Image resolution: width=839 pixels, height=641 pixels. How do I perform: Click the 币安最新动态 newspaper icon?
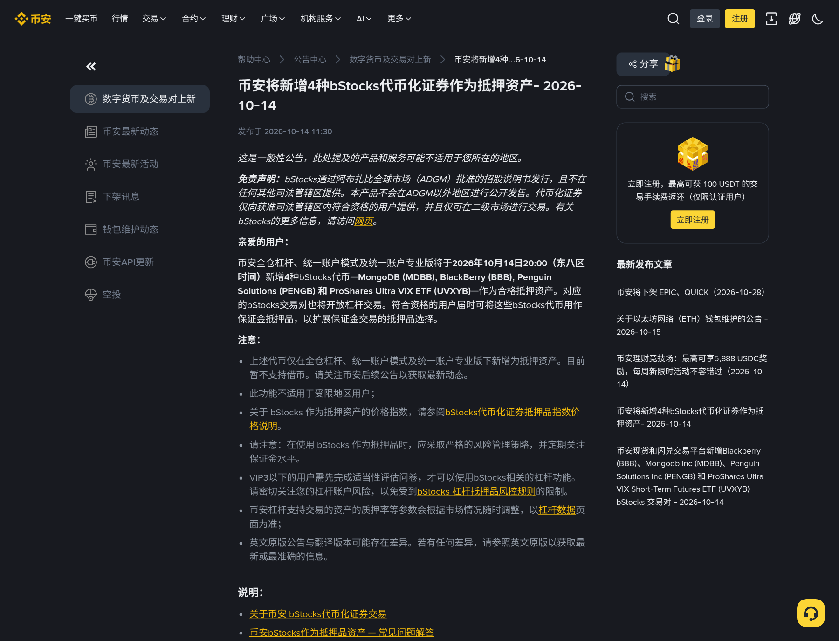point(90,131)
